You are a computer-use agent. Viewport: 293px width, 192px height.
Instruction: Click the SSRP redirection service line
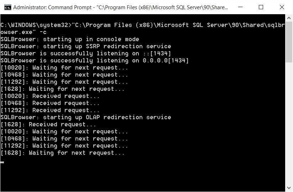coord(85,46)
